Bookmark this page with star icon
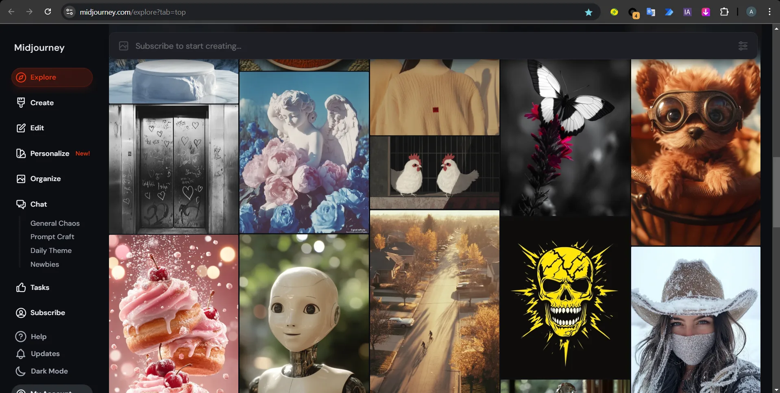 [588, 12]
